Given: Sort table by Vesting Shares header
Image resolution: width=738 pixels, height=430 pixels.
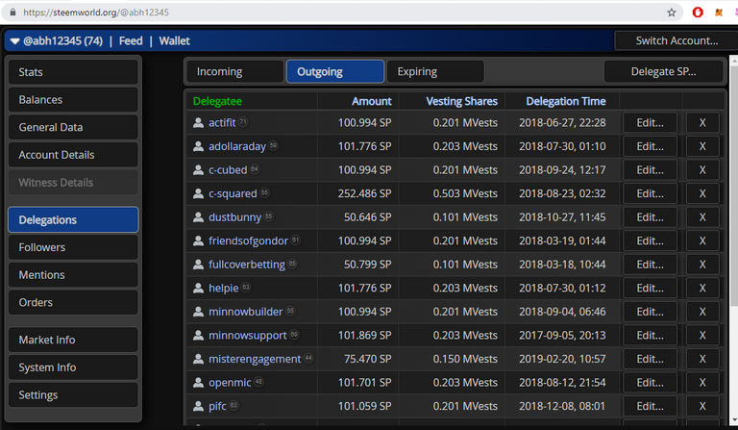Looking at the screenshot, I should point(461,101).
